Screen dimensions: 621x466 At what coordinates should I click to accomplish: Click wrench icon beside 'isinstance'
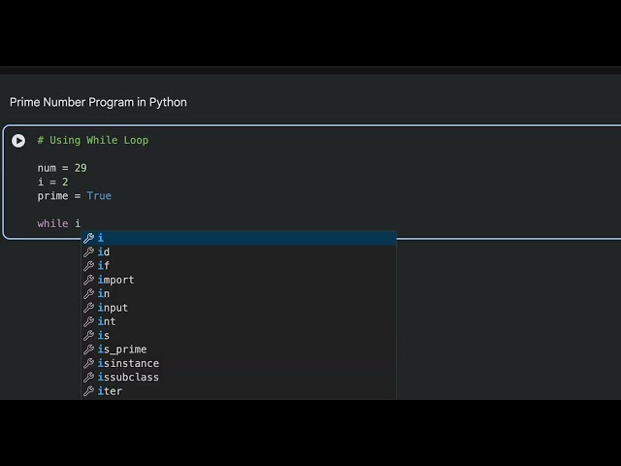click(88, 363)
